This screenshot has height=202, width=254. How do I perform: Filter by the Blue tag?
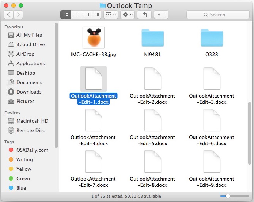point(17,188)
